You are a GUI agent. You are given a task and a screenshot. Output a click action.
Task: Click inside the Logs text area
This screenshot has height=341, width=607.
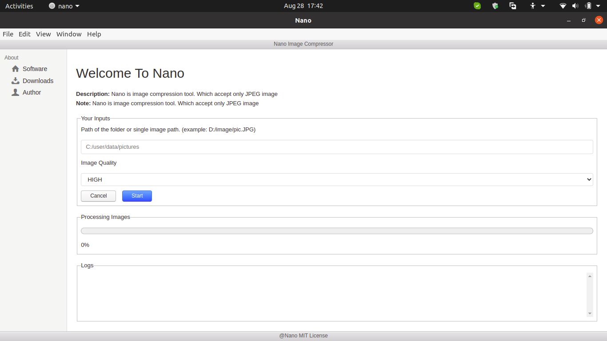(x=332, y=295)
